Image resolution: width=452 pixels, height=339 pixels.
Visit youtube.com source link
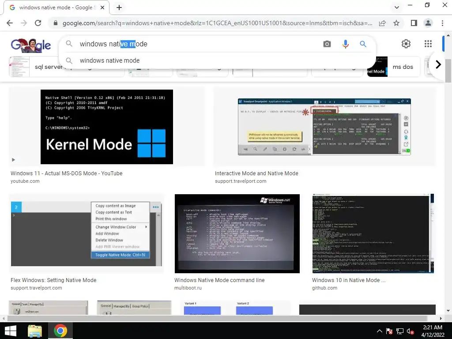[25, 181]
